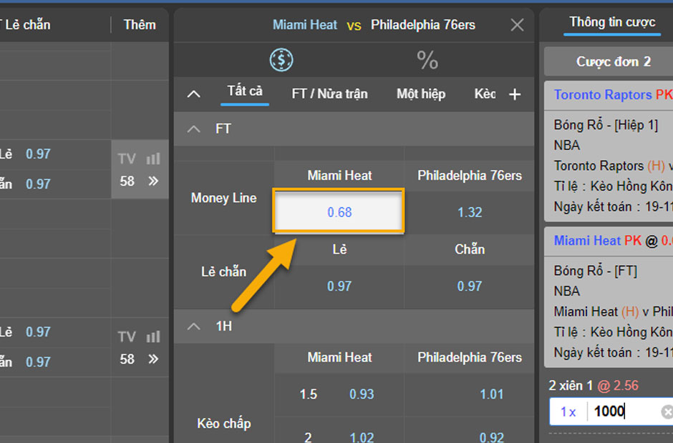Open the Thêm column header

[140, 25]
